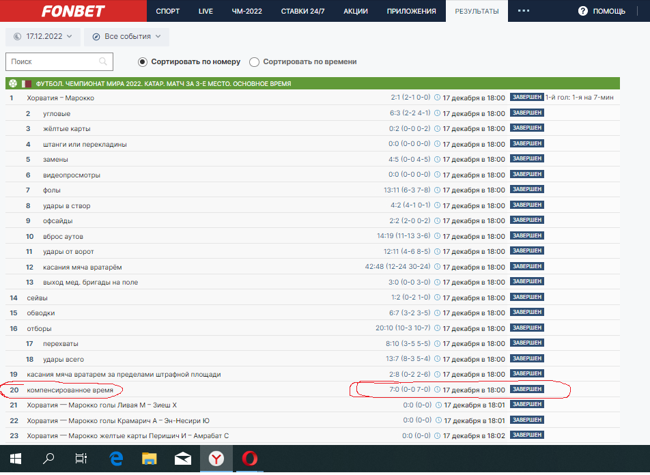Click the Windows Start button
Screen dimensions: 650x475
point(15,459)
